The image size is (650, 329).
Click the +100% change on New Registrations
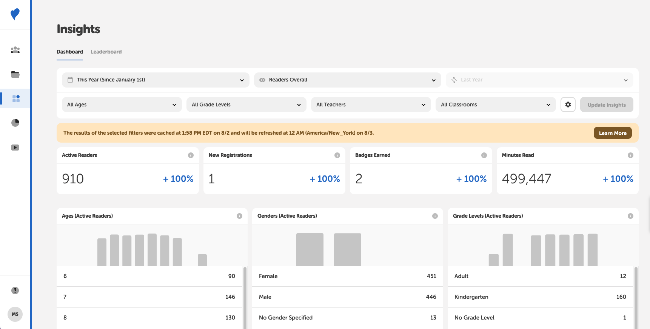[325, 179]
